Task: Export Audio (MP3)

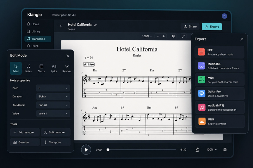Action: tap(219, 107)
